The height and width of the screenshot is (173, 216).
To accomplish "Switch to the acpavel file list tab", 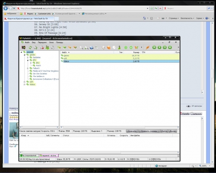I will (x=49, y=156).
